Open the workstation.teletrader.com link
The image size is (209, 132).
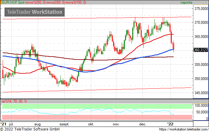coord(184,129)
